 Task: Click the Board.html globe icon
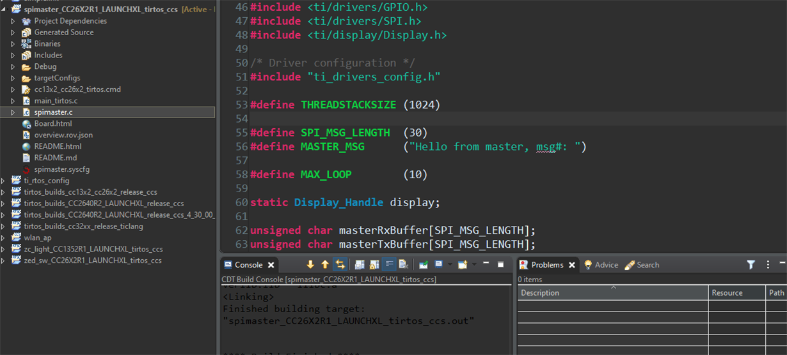pos(26,124)
